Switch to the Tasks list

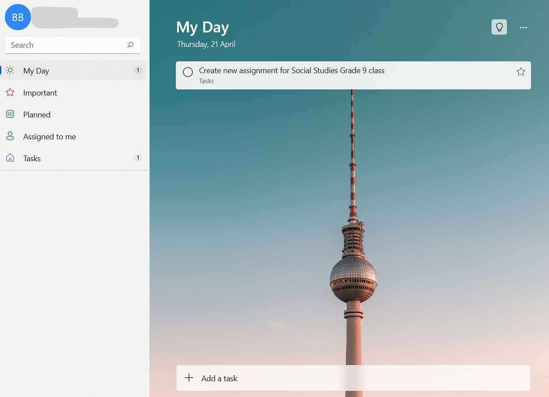click(x=32, y=158)
